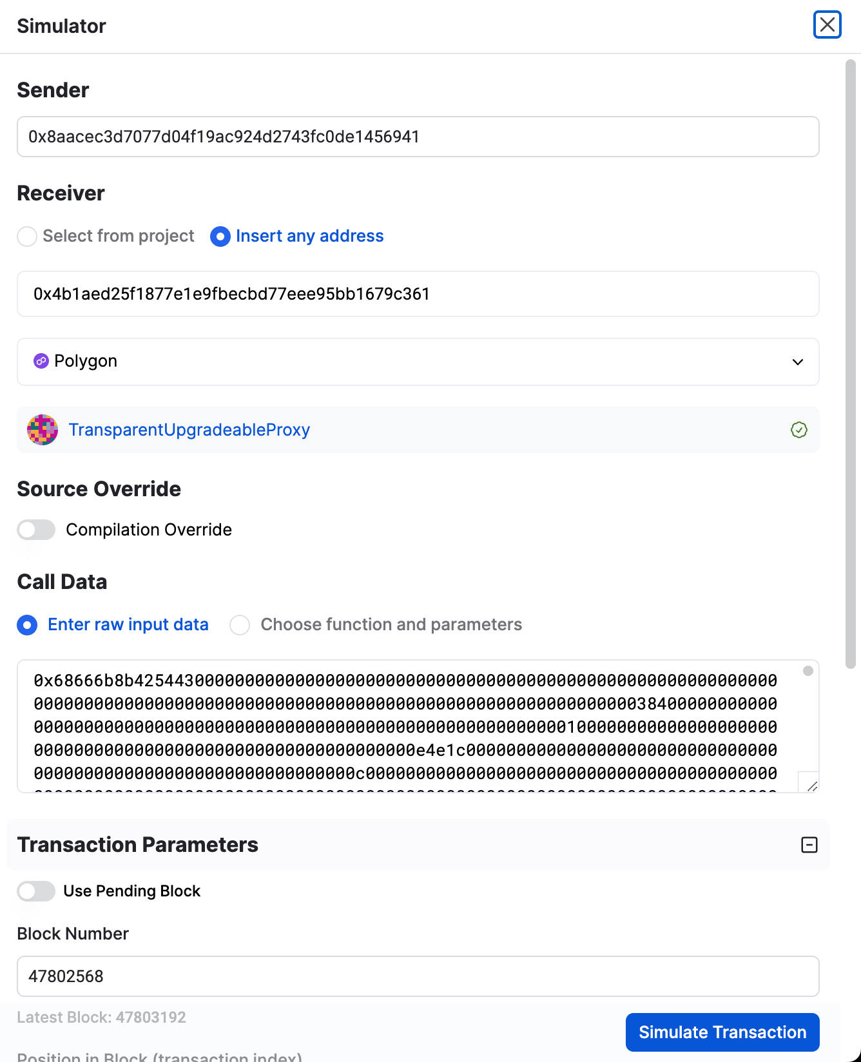Open the TransparentUpgradeableProxy contract link

click(189, 430)
